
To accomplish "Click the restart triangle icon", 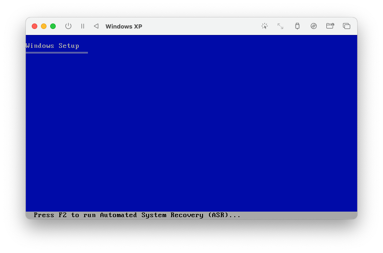I will [x=96, y=26].
